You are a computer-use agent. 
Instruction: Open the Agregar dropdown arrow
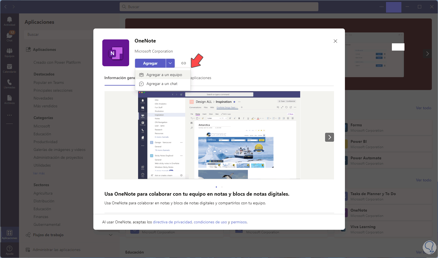click(170, 63)
